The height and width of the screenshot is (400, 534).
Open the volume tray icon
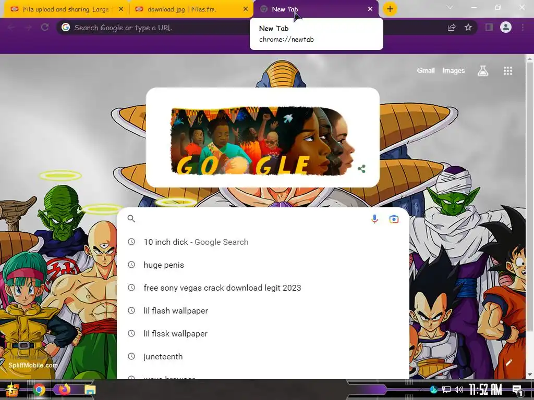459,390
